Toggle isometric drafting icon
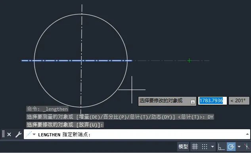 (x=247, y=147)
